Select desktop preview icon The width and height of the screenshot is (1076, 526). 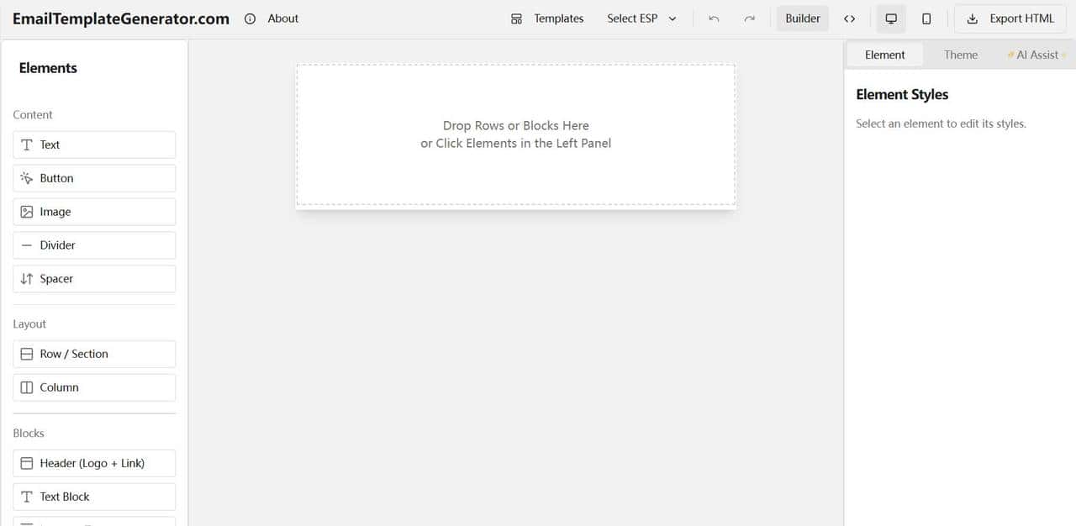891,18
